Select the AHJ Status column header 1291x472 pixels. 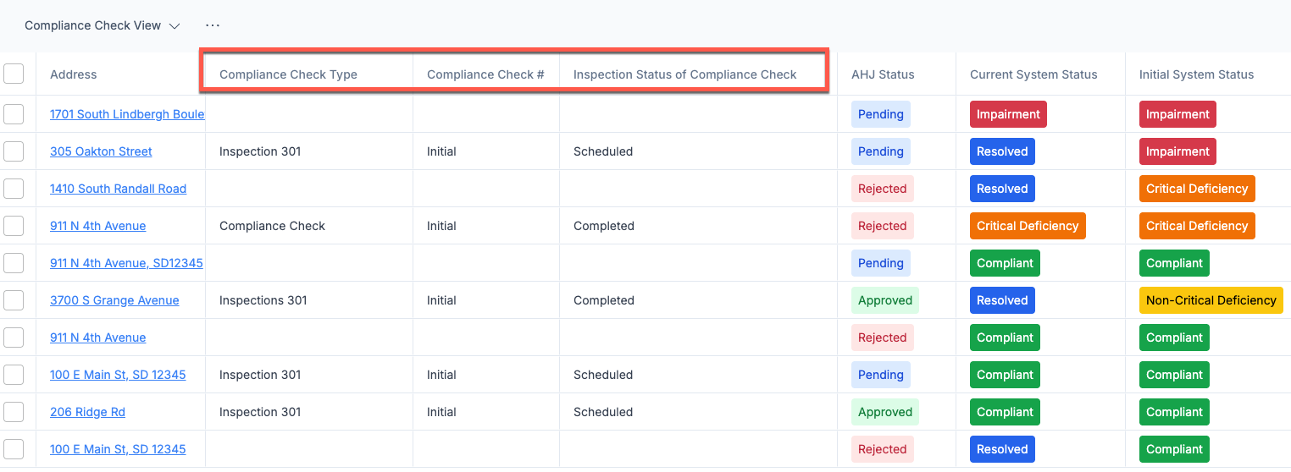(x=883, y=74)
